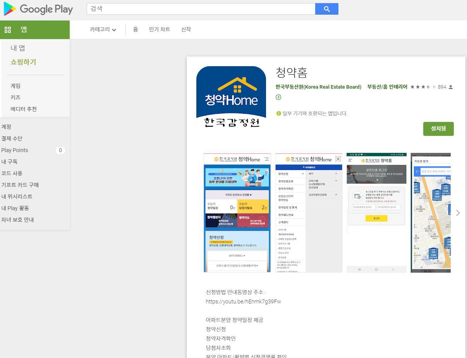The width and height of the screenshot is (467, 358).
Task: Click the text 당첨자조회 in description
Action: point(218,348)
